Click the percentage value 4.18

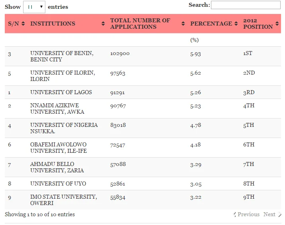click(x=195, y=145)
